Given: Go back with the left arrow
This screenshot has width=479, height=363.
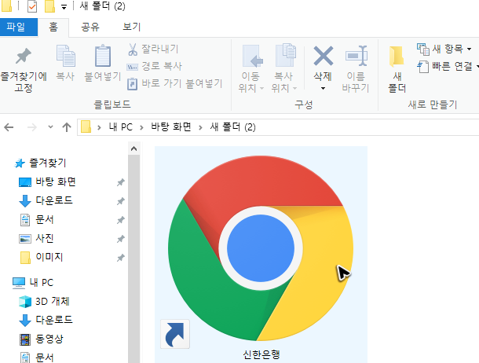Looking at the screenshot, I should coord(9,127).
